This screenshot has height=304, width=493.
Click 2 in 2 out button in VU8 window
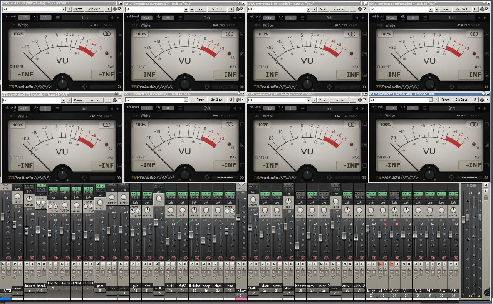pos(461,100)
